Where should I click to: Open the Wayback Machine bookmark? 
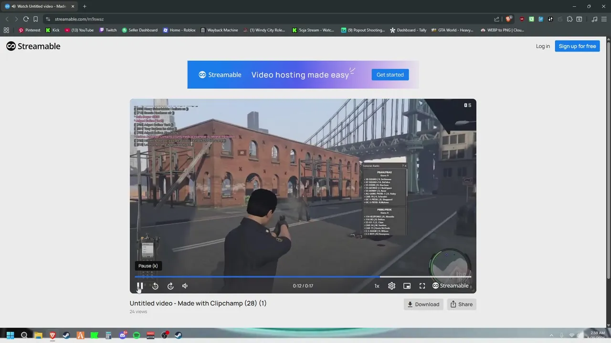[219, 30]
